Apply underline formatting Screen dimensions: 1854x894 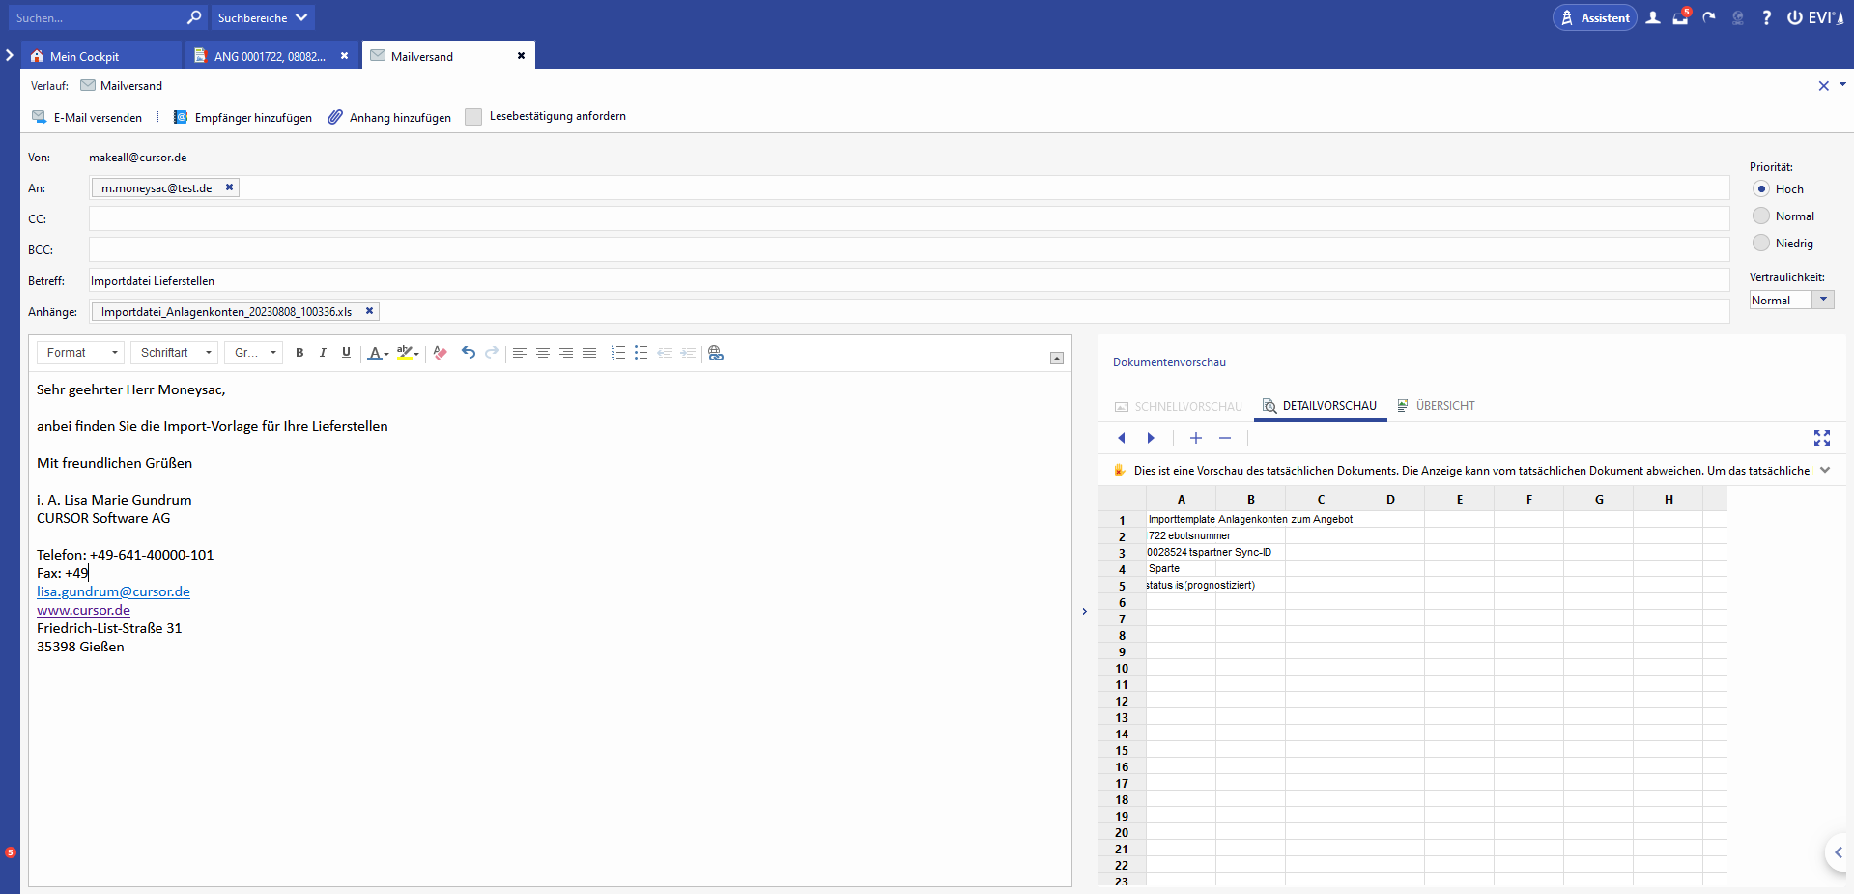346,353
